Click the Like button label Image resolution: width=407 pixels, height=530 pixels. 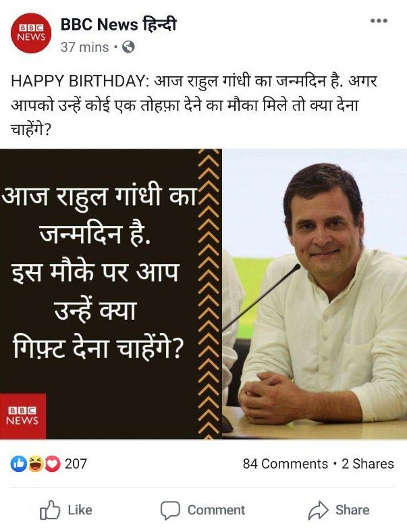click(80, 510)
